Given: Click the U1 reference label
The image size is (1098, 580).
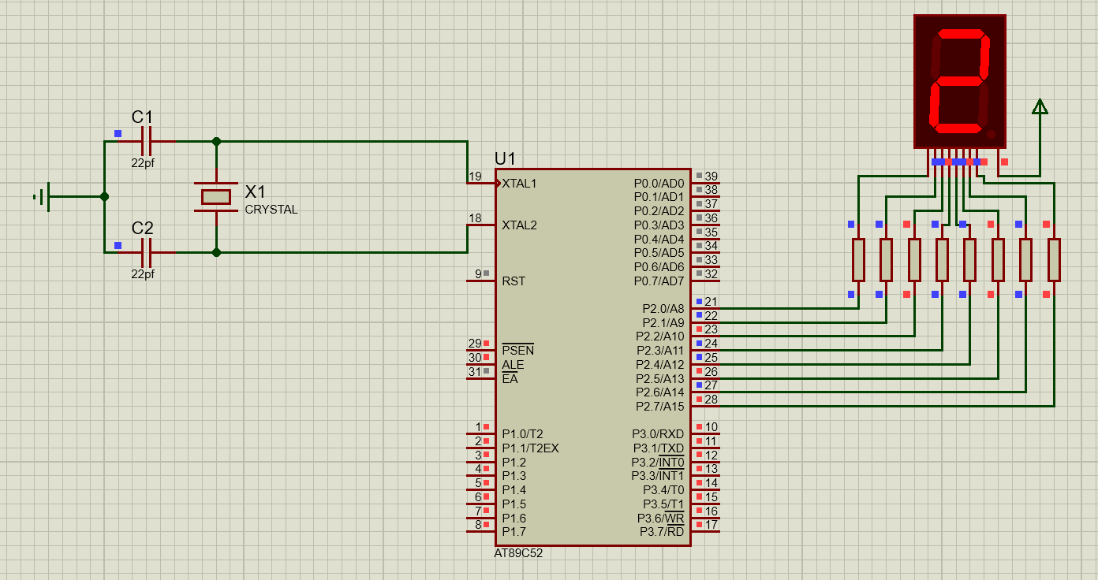Looking at the screenshot, I should point(505,158).
